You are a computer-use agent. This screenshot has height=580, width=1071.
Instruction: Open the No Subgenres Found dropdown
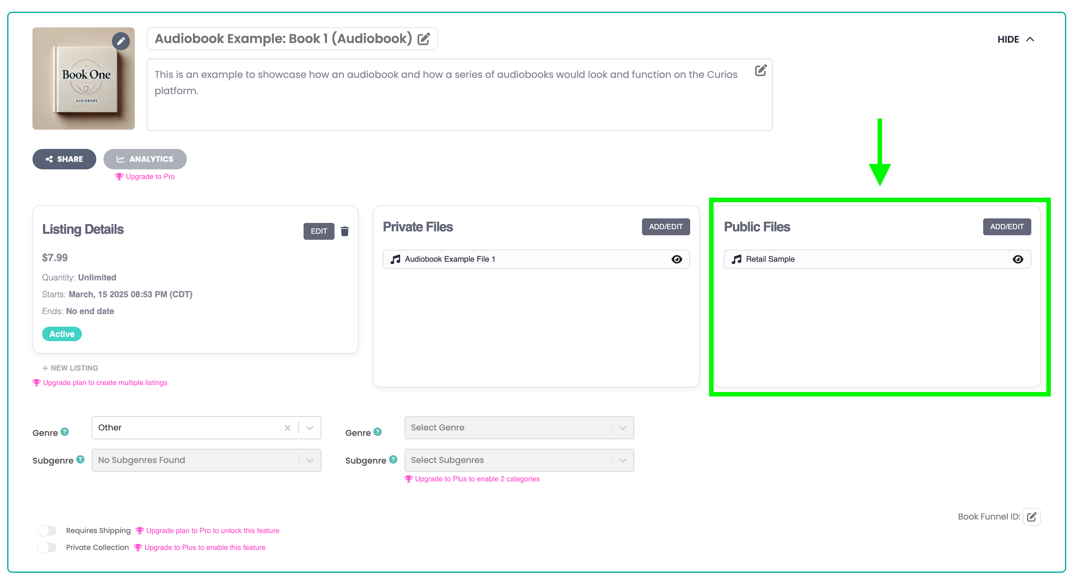[x=206, y=460]
